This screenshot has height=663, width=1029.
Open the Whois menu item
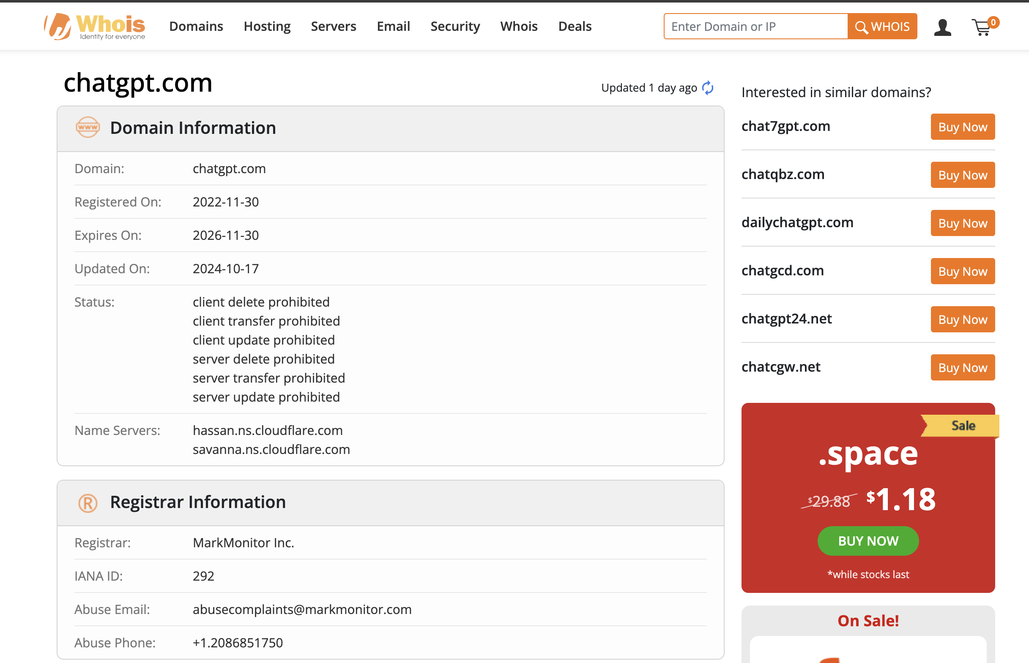[519, 26]
